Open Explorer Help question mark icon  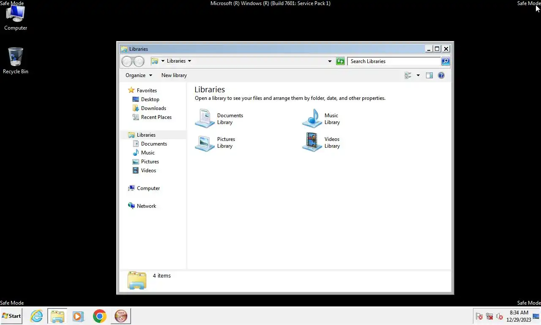tap(441, 75)
